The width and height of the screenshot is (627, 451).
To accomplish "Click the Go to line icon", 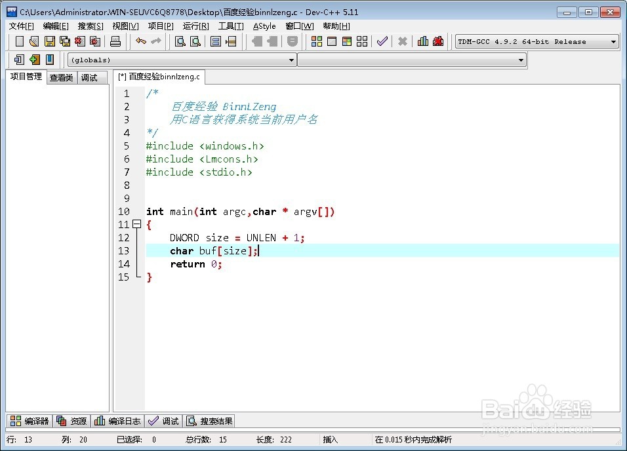I will coord(231,41).
